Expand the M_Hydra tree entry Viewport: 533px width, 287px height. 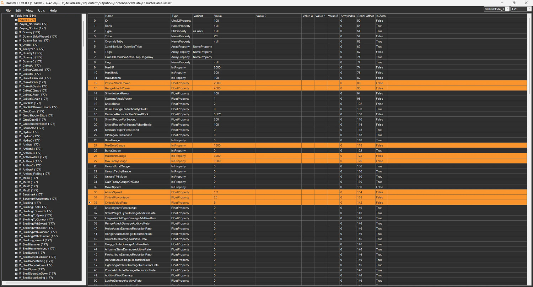[16, 132]
